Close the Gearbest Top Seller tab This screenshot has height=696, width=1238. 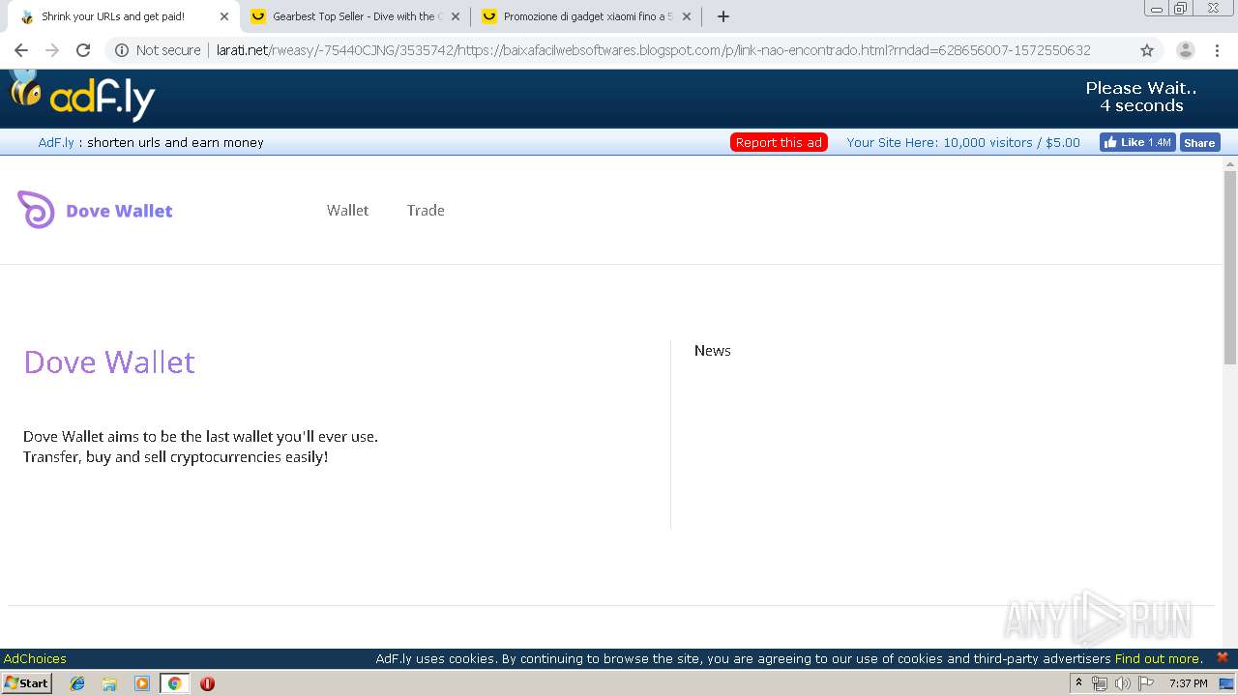coord(456,16)
